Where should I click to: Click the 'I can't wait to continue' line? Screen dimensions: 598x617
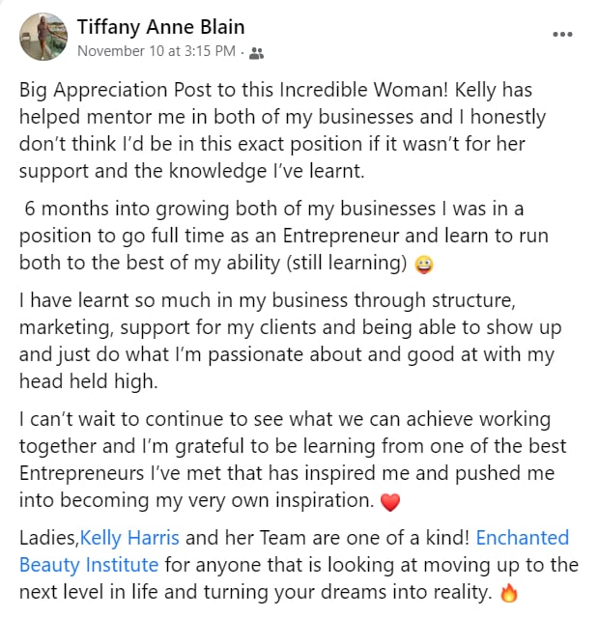click(285, 419)
